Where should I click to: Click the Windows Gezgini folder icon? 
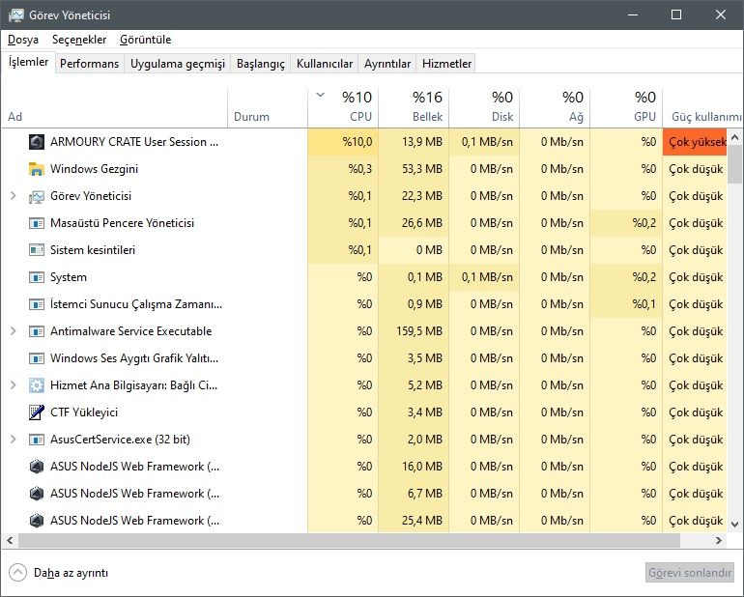tap(37, 169)
